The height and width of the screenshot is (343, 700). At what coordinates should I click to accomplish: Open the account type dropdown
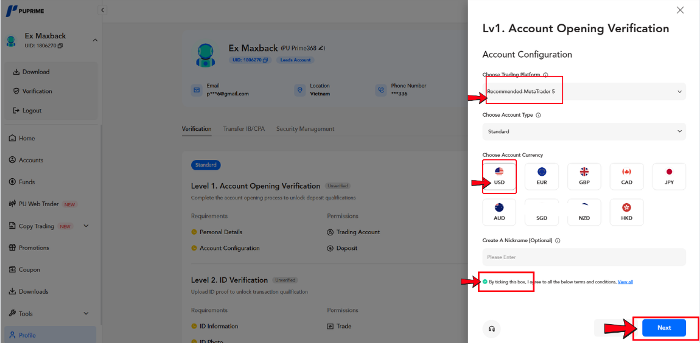tap(584, 131)
